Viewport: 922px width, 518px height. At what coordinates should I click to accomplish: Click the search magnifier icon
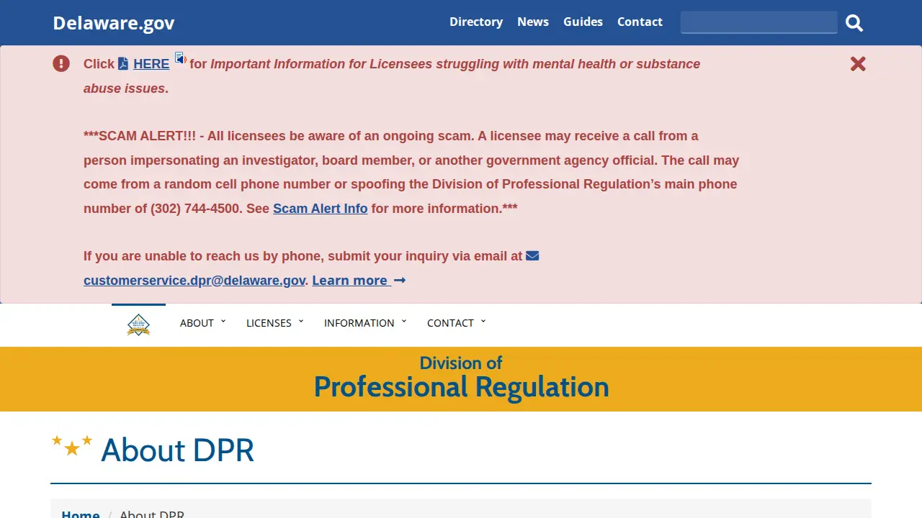[x=854, y=23]
